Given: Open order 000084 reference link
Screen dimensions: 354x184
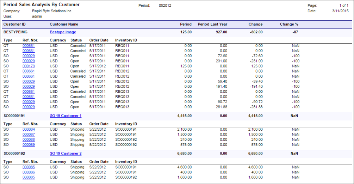Looking at the screenshot, I should [29, 130].
